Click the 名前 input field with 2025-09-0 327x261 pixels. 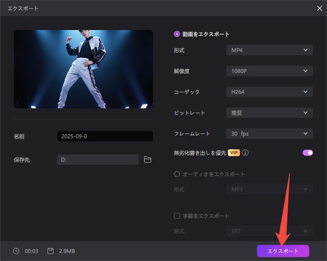pos(105,136)
